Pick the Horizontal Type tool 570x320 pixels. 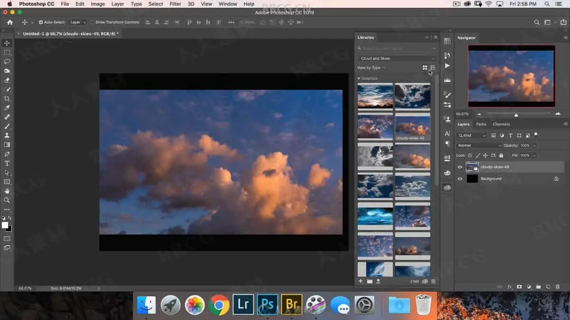click(7, 163)
